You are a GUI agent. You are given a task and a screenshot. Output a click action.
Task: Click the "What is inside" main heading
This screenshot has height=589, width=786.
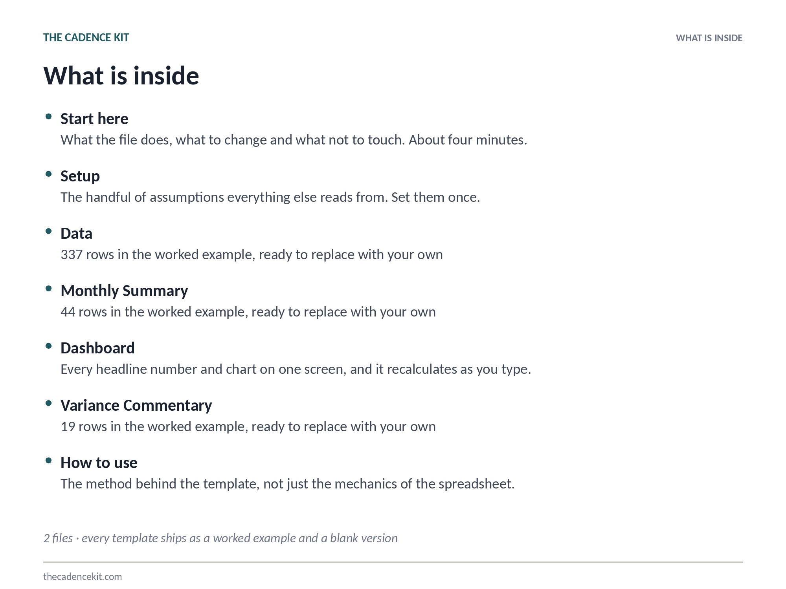121,75
